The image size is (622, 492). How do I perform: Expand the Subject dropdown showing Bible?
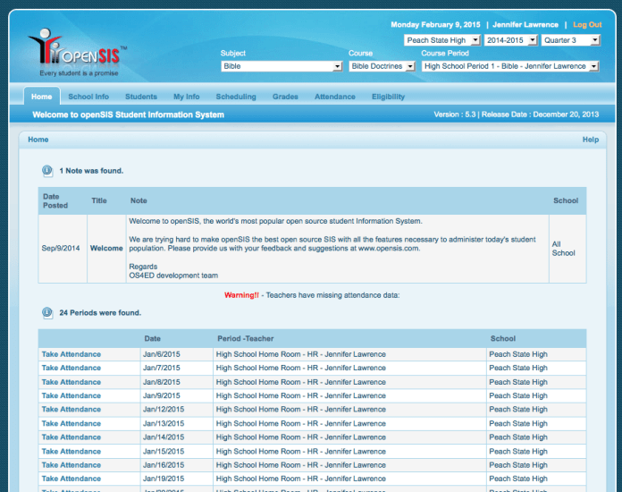click(x=282, y=66)
